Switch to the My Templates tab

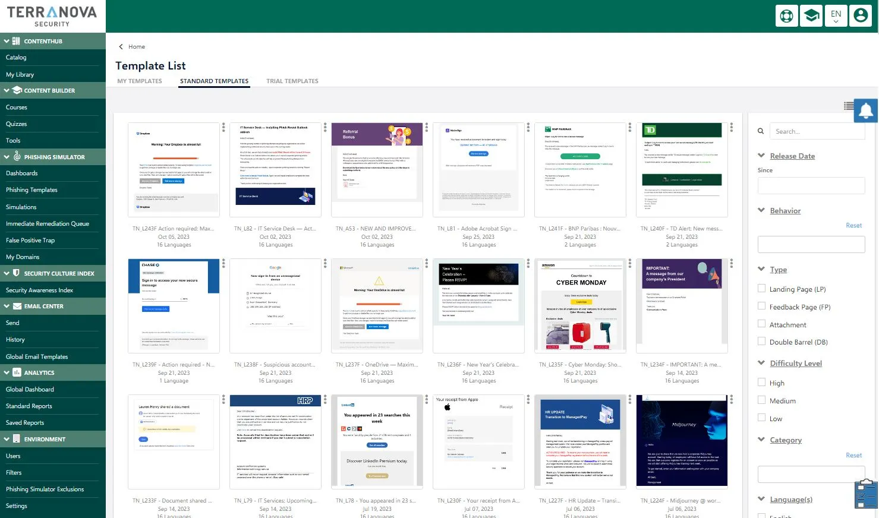[140, 81]
